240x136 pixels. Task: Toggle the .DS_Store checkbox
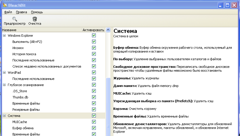[x=94, y=91]
